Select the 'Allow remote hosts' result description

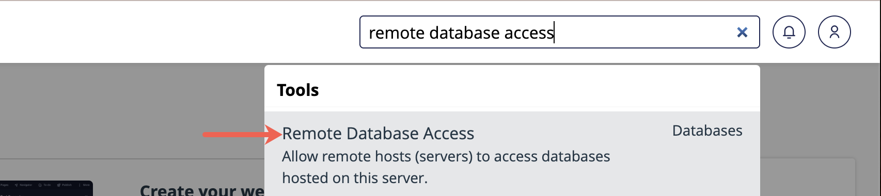[x=446, y=167]
